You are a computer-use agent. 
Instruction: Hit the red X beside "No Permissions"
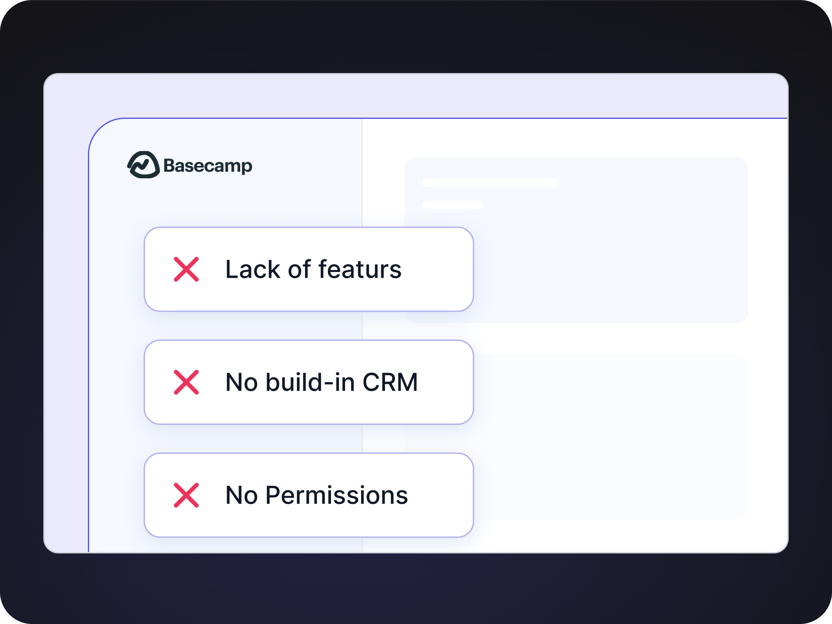[187, 495]
